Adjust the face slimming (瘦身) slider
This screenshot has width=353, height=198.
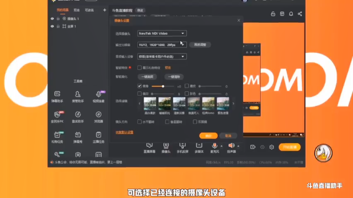(x=163, y=86)
